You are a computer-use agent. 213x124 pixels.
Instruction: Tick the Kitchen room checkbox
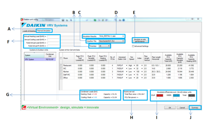click(61, 71)
